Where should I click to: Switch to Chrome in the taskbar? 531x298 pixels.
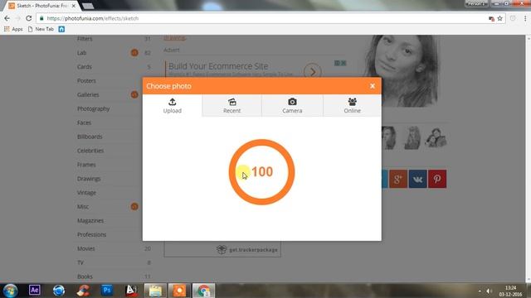[203, 291]
